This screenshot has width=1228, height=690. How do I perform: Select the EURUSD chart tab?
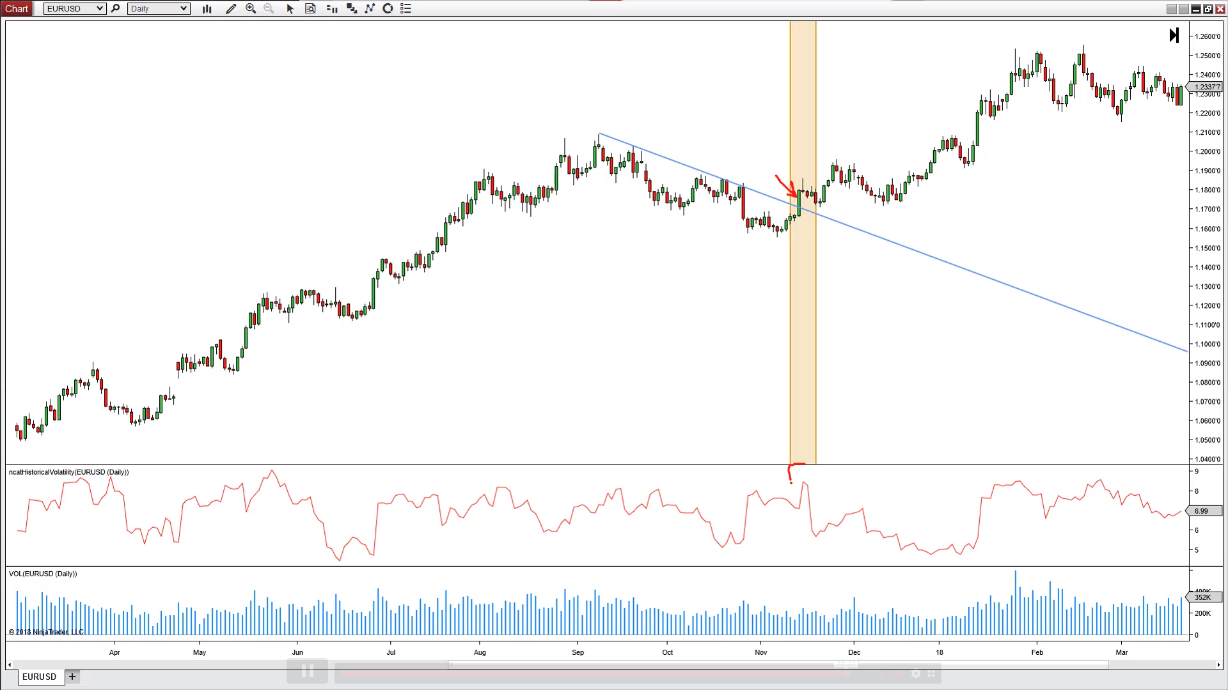click(40, 677)
